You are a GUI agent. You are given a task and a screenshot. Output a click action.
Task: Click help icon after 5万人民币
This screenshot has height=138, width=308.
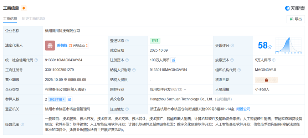[x=274, y=60]
